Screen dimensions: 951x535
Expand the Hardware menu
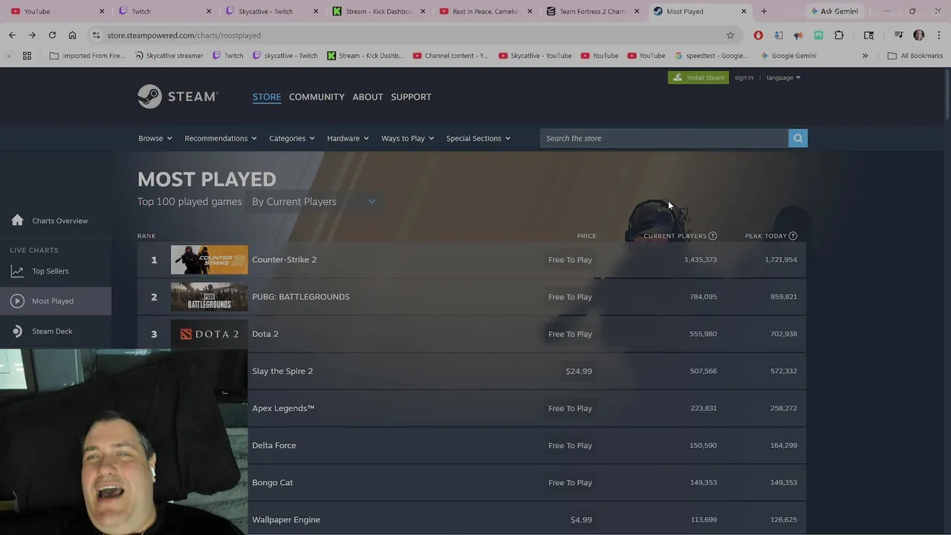(x=348, y=138)
